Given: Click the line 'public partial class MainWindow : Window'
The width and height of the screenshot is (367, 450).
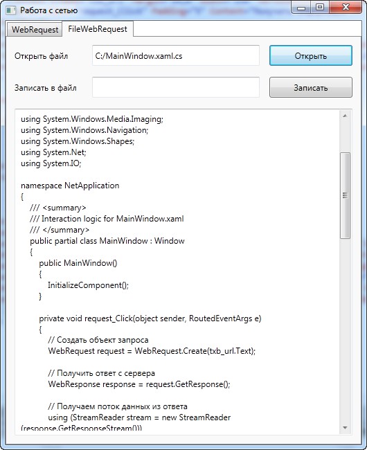Looking at the screenshot, I should point(107,241).
